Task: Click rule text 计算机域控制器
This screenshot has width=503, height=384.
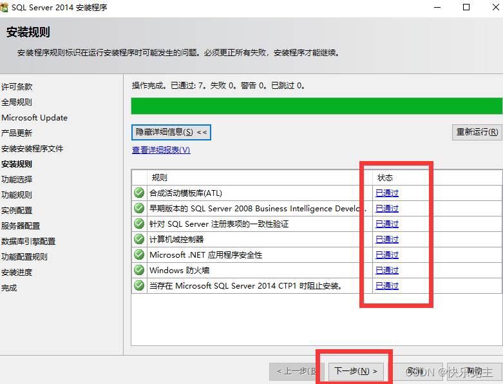Action: [x=176, y=239]
